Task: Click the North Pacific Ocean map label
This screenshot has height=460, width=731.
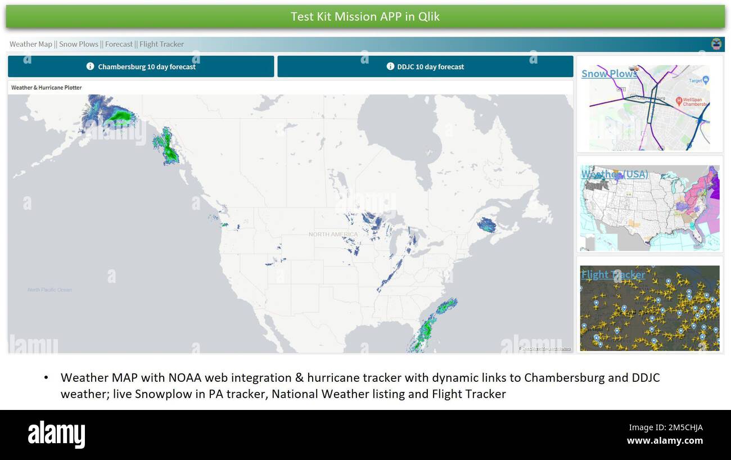Action: coord(49,290)
